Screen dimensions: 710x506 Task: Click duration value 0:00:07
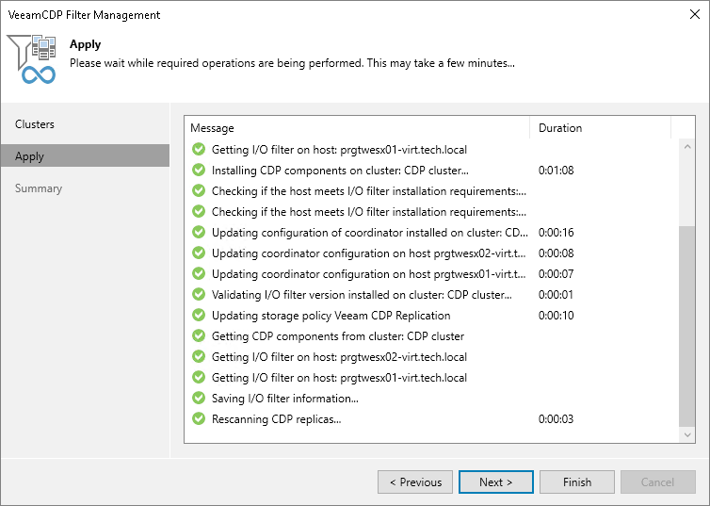pyautogui.click(x=557, y=273)
